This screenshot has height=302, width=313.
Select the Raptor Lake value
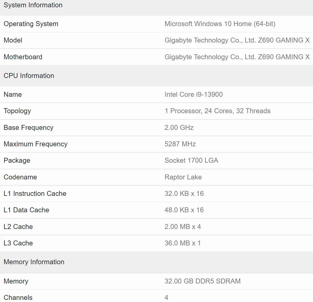tap(183, 177)
